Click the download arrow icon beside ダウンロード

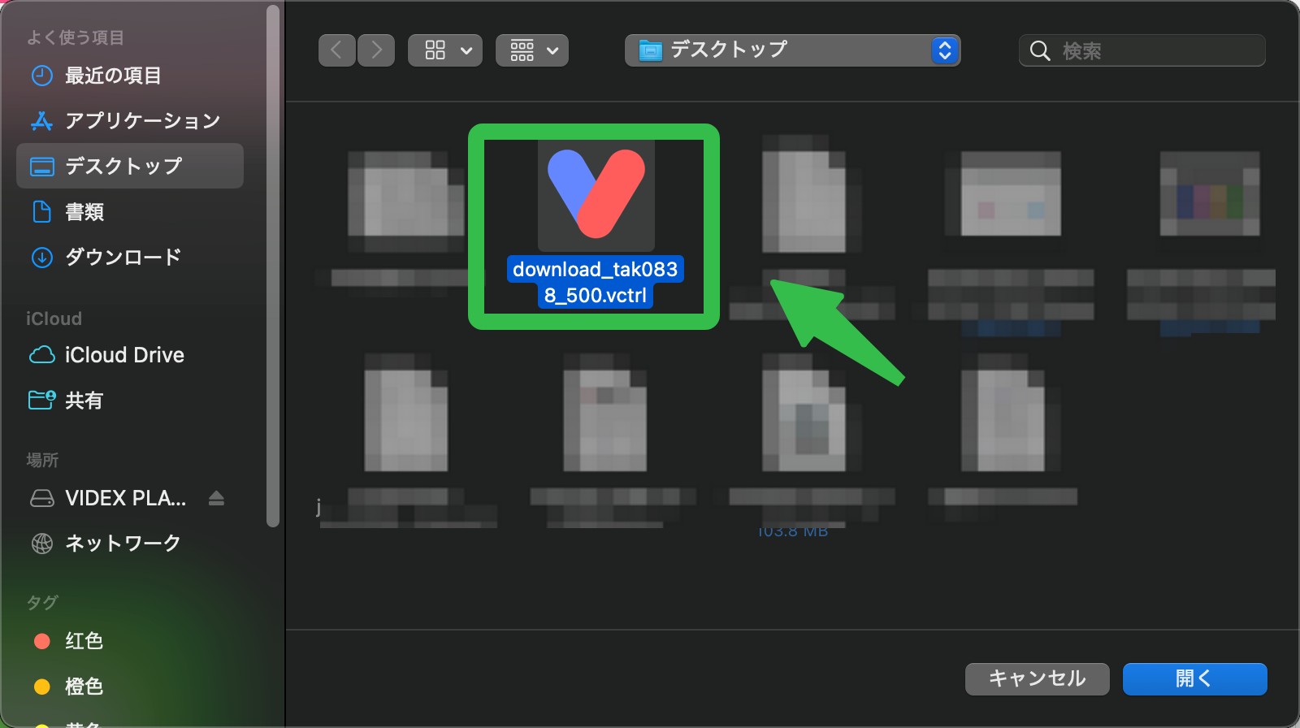coord(41,258)
